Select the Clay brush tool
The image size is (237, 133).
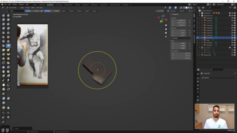coord(3,20)
